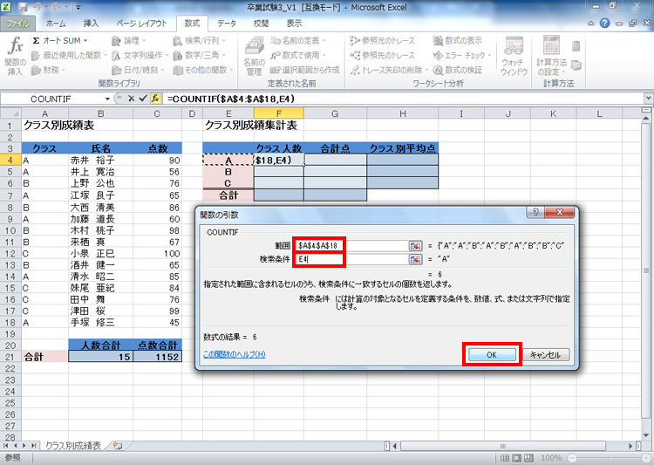
Task: Open the Name Manager (名前の管理)
Action: [x=254, y=56]
